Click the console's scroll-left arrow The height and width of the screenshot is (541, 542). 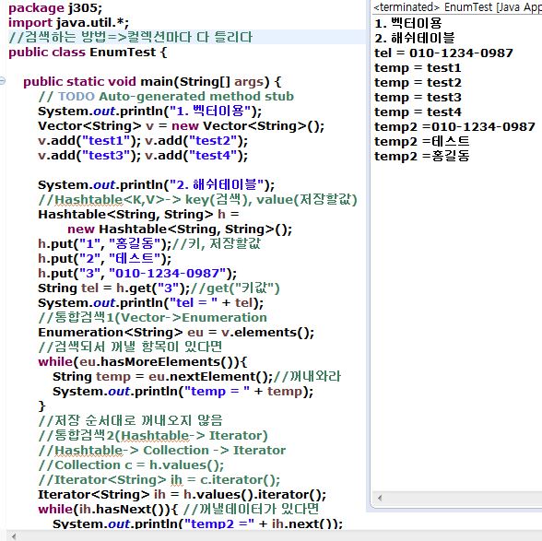coord(380,498)
